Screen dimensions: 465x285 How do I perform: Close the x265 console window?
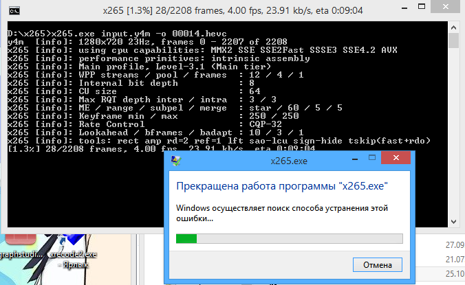pyautogui.click(x=445, y=6)
